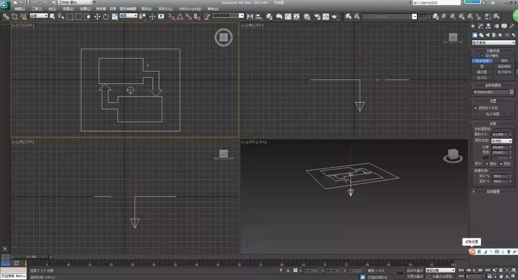
Task: Click the Select and Link tool
Action: point(6,16)
